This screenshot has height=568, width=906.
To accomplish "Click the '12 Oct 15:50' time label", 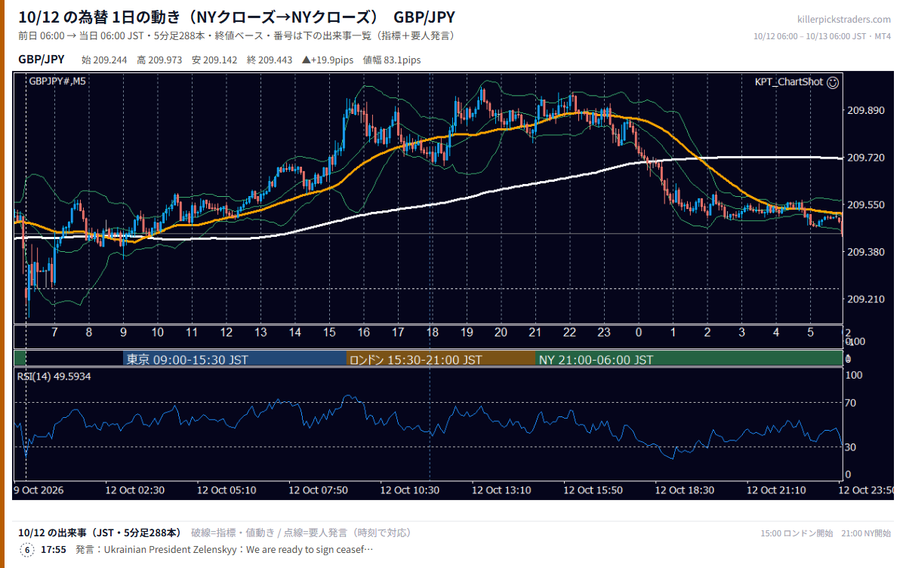I will [x=593, y=490].
